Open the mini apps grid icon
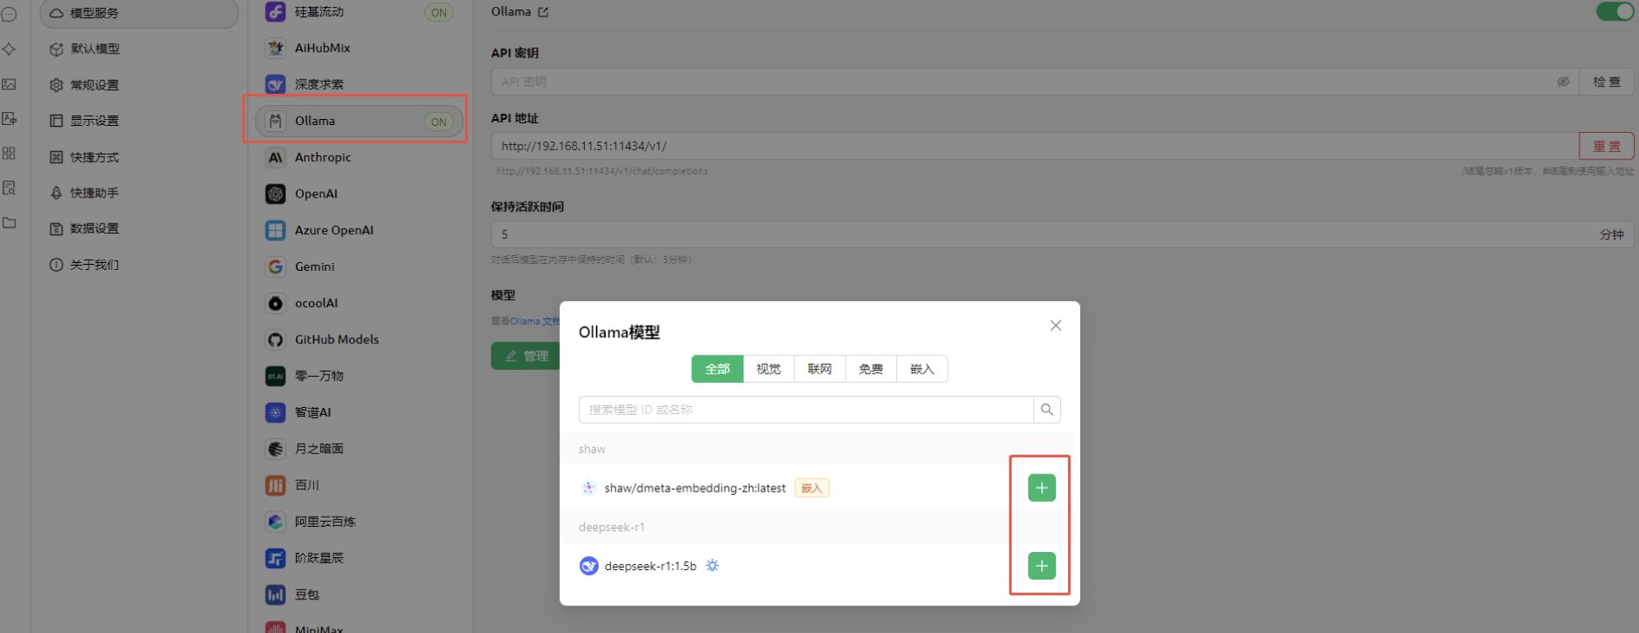The height and width of the screenshot is (633, 1639). [x=9, y=154]
